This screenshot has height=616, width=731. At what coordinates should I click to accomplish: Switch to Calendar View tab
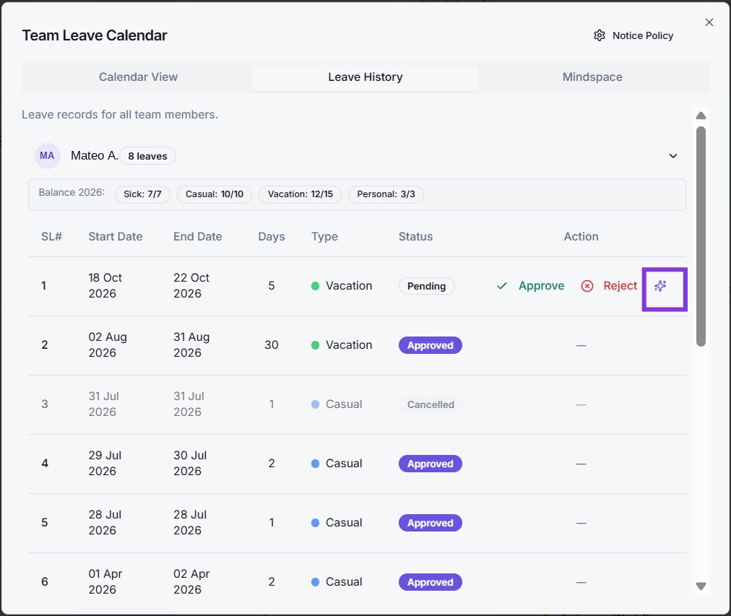[138, 77]
